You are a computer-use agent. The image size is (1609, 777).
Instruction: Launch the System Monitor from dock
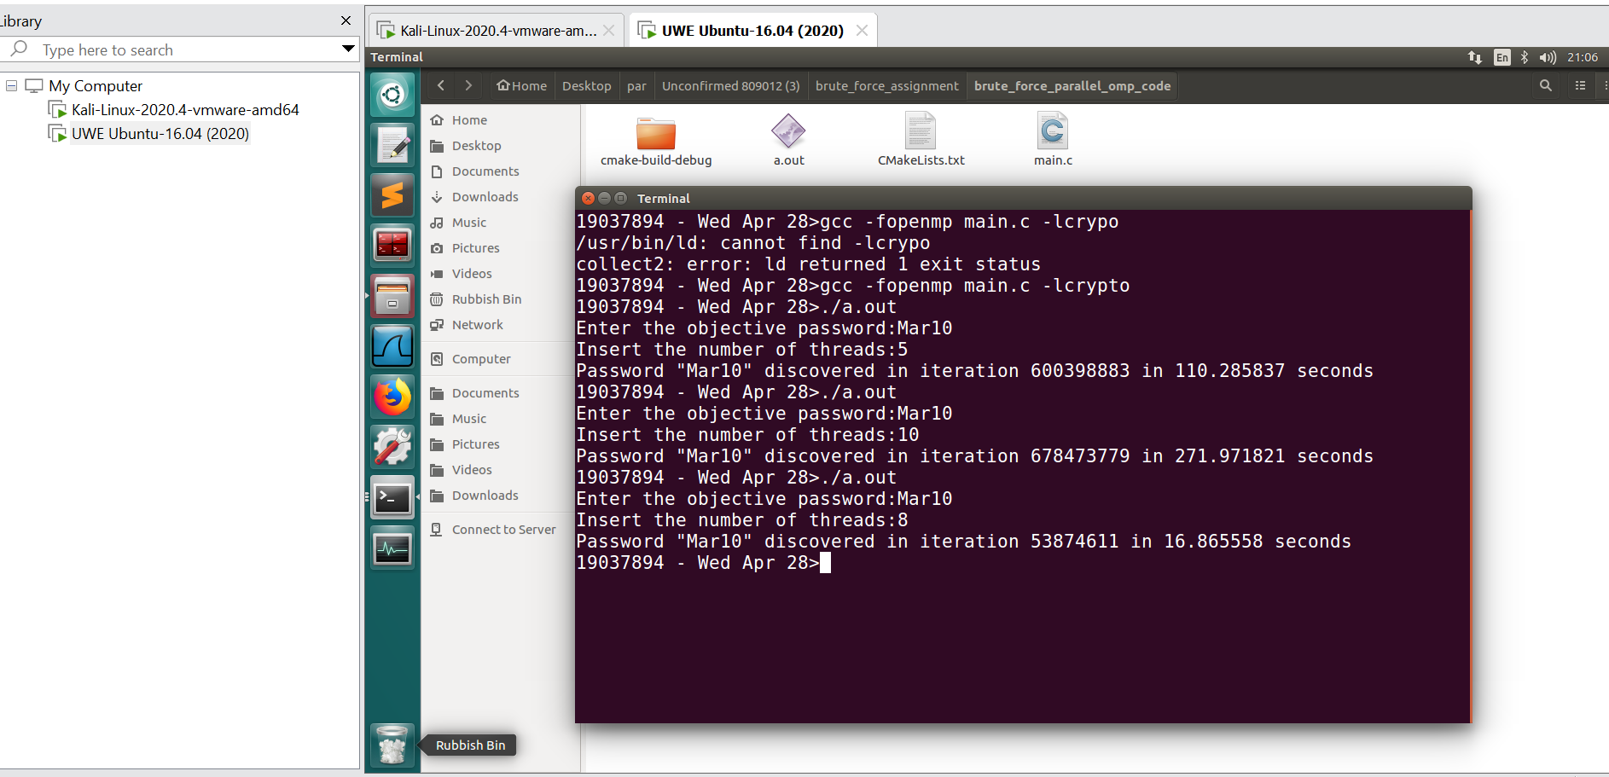392,548
